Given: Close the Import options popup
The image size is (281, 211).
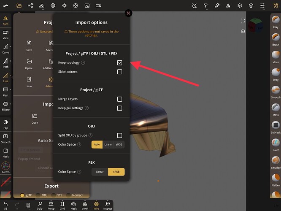Looking at the screenshot, I should 129,13.
